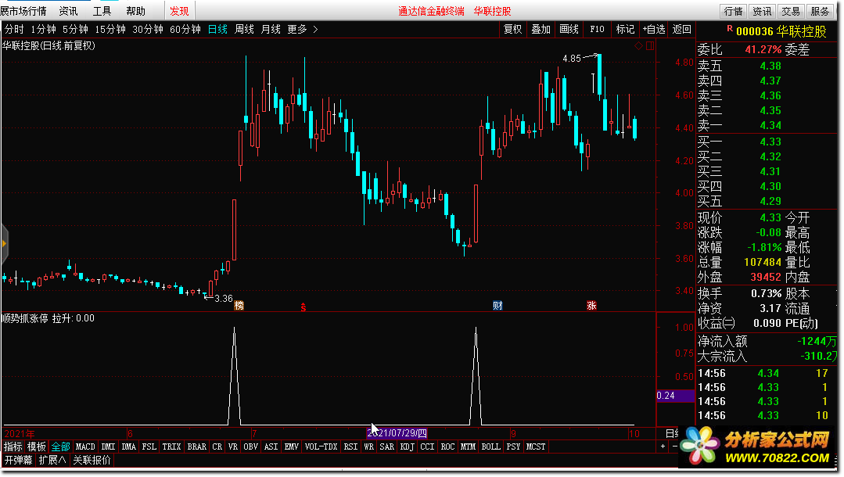Click the 榜 marker below the candlesticks
This screenshot has height=477, width=844.
coord(239,305)
